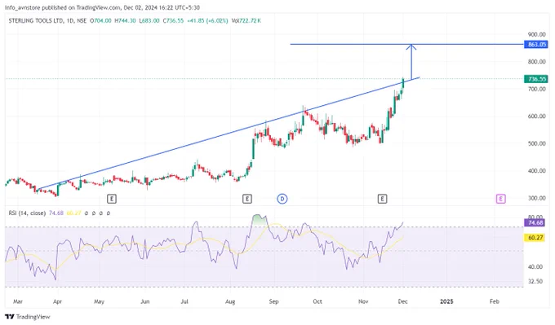Click the 2025 label on time axis

446,301
